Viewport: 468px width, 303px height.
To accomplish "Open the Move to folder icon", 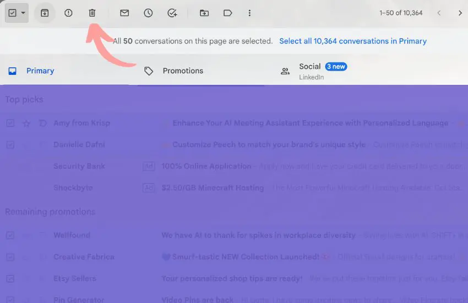I will coord(204,13).
